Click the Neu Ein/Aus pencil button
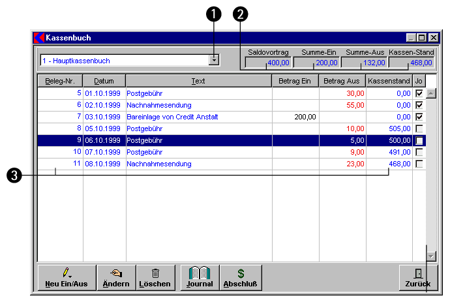450x302 pixels. click(66, 277)
